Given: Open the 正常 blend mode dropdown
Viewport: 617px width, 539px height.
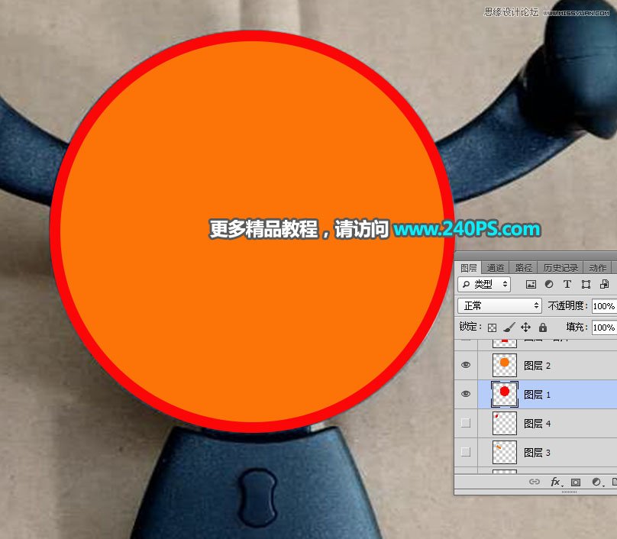Looking at the screenshot, I should [x=499, y=305].
